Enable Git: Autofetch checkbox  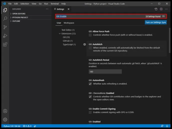tap(90, 48)
